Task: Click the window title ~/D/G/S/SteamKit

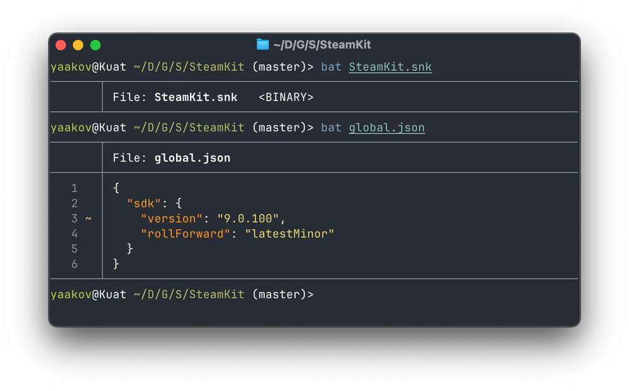Action: [x=322, y=45]
